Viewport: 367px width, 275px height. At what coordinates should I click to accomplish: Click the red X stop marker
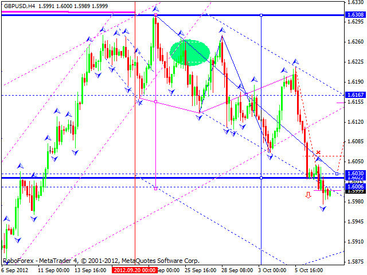pyautogui.click(x=318, y=152)
